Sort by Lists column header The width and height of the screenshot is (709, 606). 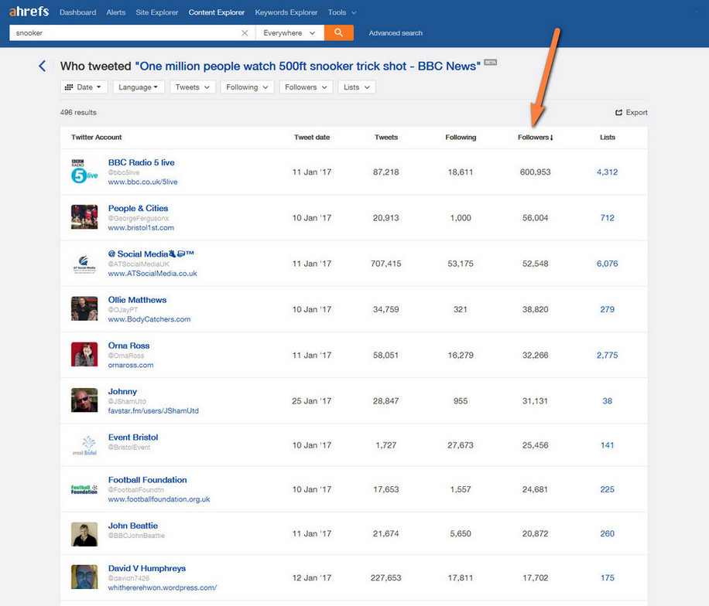click(608, 138)
